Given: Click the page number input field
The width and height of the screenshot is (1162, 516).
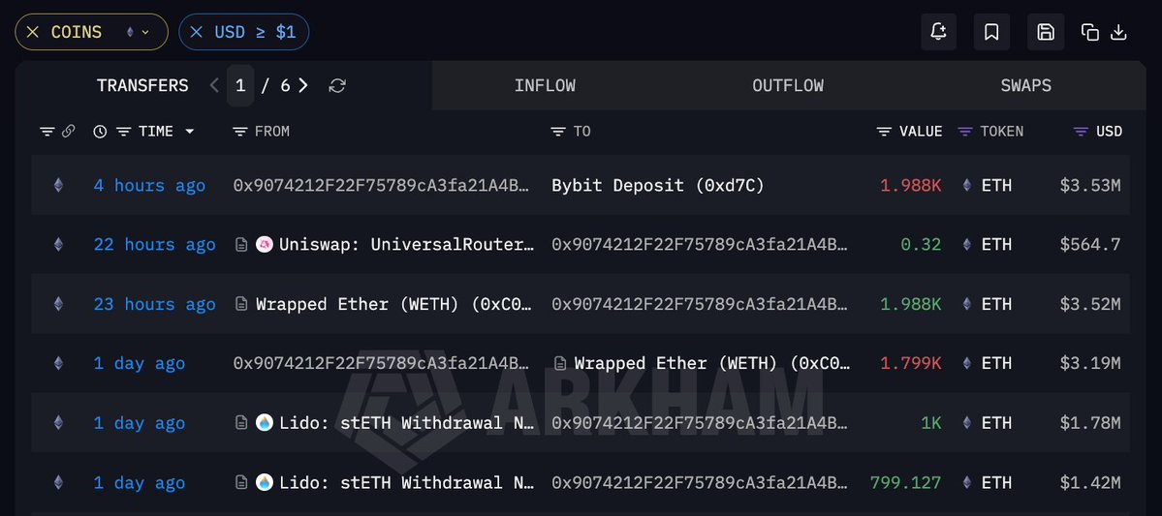Looking at the screenshot, I should [x=240, y=86].
